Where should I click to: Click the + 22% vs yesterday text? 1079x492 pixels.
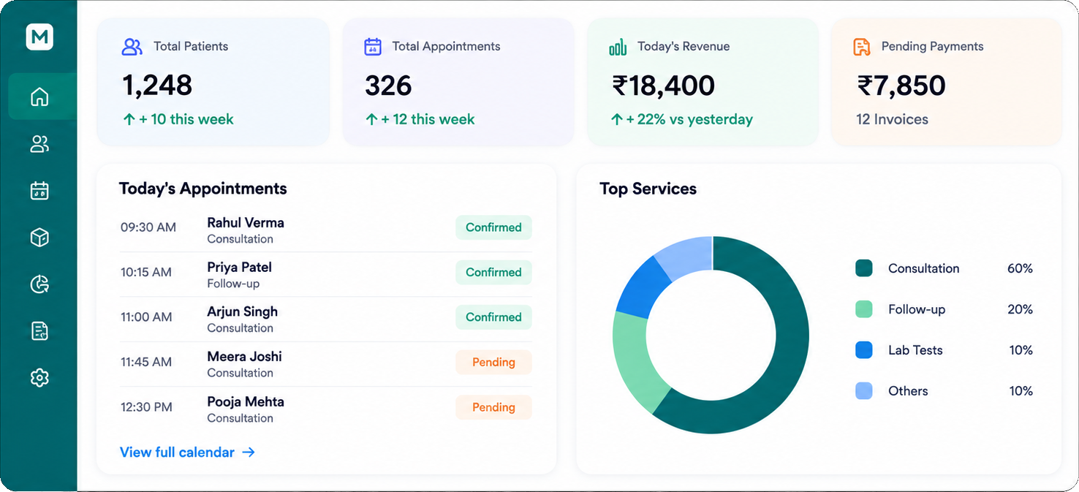click(x=689, y=119)
